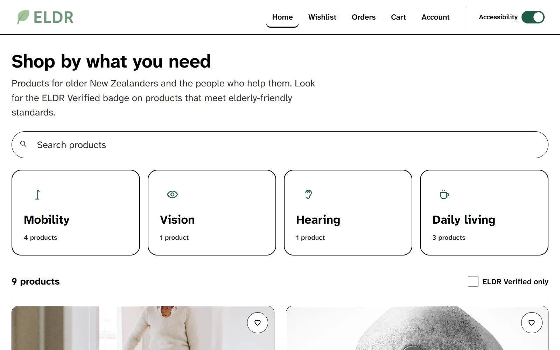Click the ELDR wordmark text
The width and height of the screenshot is (560, 350).
[54, 17]
